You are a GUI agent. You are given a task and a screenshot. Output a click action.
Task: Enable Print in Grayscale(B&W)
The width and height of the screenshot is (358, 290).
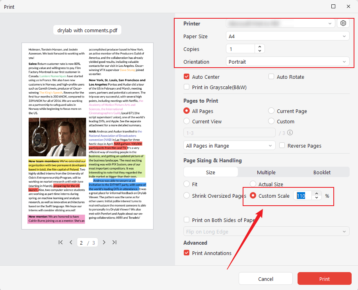(x=186, y=87)
